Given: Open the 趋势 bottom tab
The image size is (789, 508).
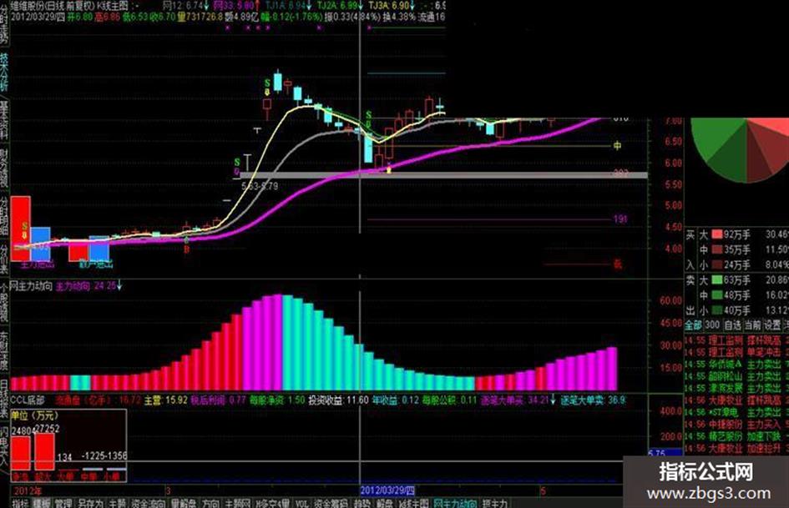Looking at the screenshot, I should pos(362,503).
